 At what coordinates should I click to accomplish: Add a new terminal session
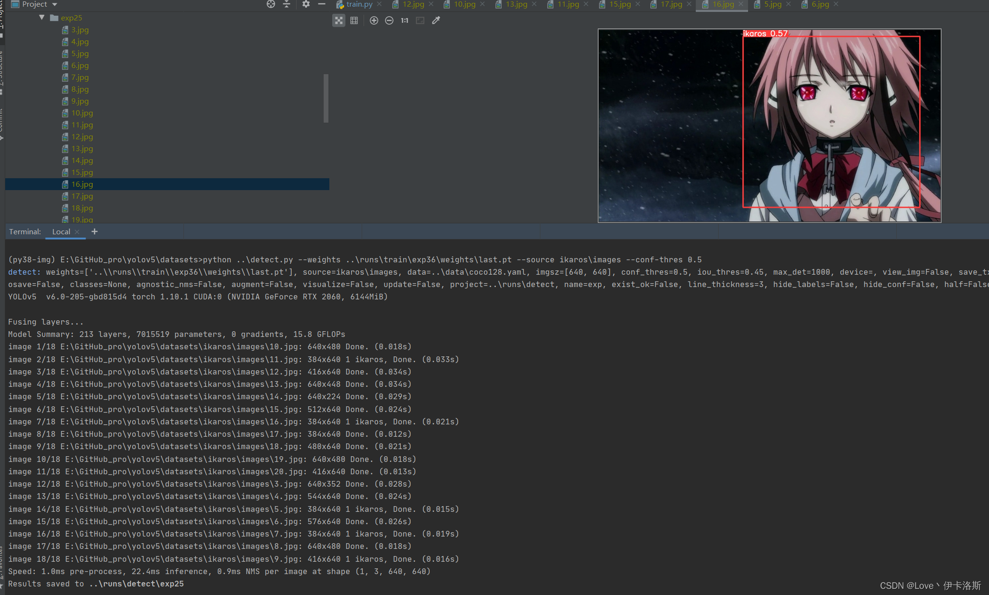[95, 231]
